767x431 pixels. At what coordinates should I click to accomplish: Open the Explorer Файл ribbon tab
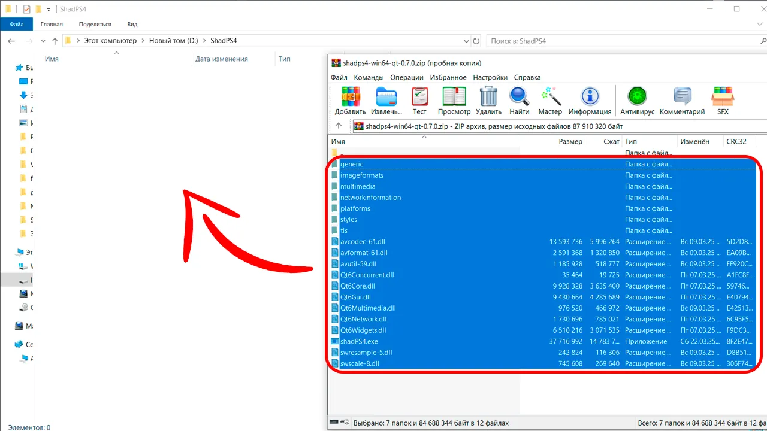[17, 24]
